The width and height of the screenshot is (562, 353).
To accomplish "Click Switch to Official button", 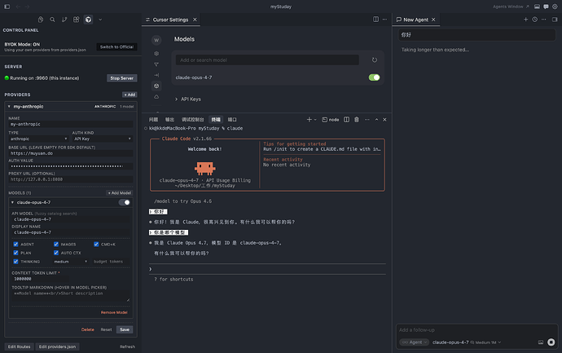I will pos(116,47).
